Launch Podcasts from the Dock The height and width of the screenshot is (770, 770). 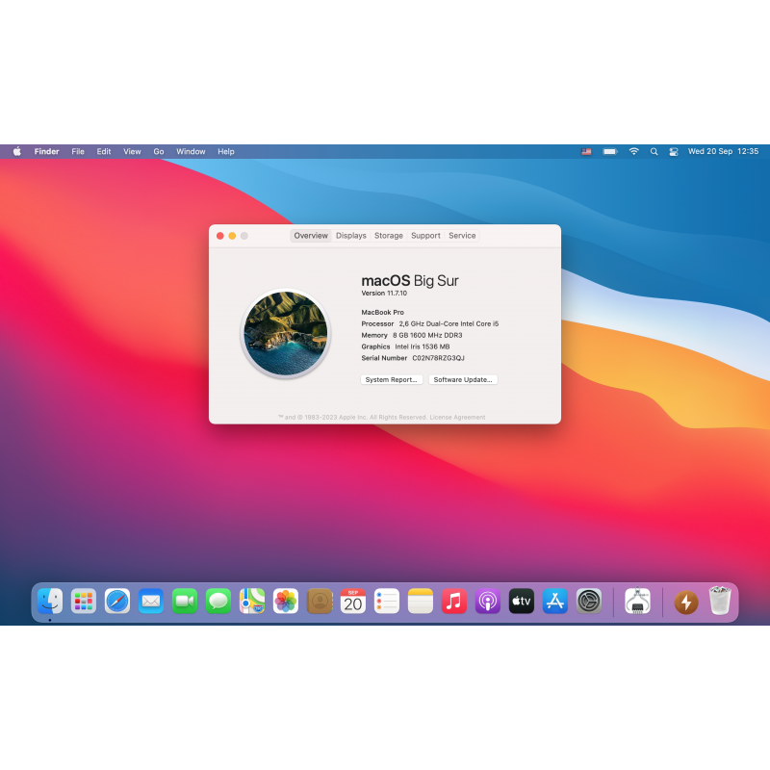click(488, 602)
